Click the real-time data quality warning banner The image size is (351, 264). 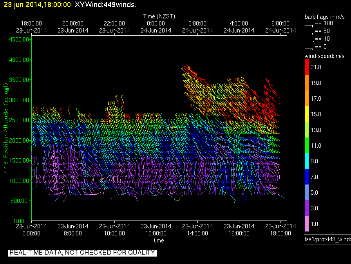pos(82,253)
